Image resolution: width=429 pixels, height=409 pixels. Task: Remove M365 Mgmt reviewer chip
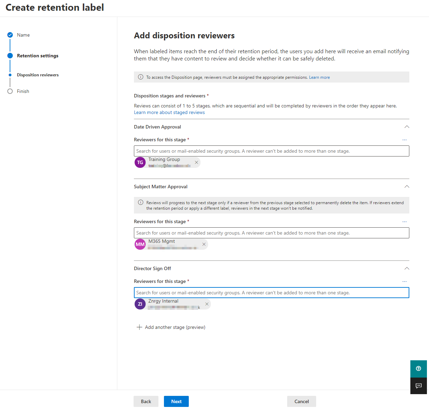point(204,244)
